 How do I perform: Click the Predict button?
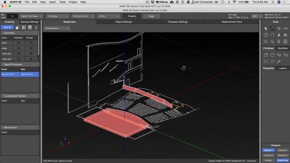[132, 16]
